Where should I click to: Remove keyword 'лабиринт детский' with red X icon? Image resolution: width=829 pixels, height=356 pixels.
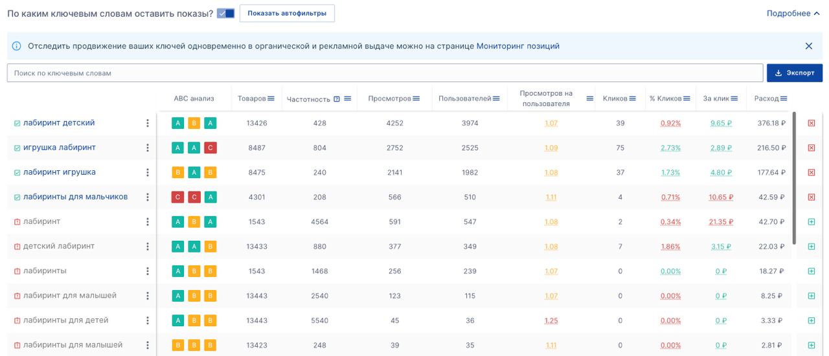(x=812, y=123)
